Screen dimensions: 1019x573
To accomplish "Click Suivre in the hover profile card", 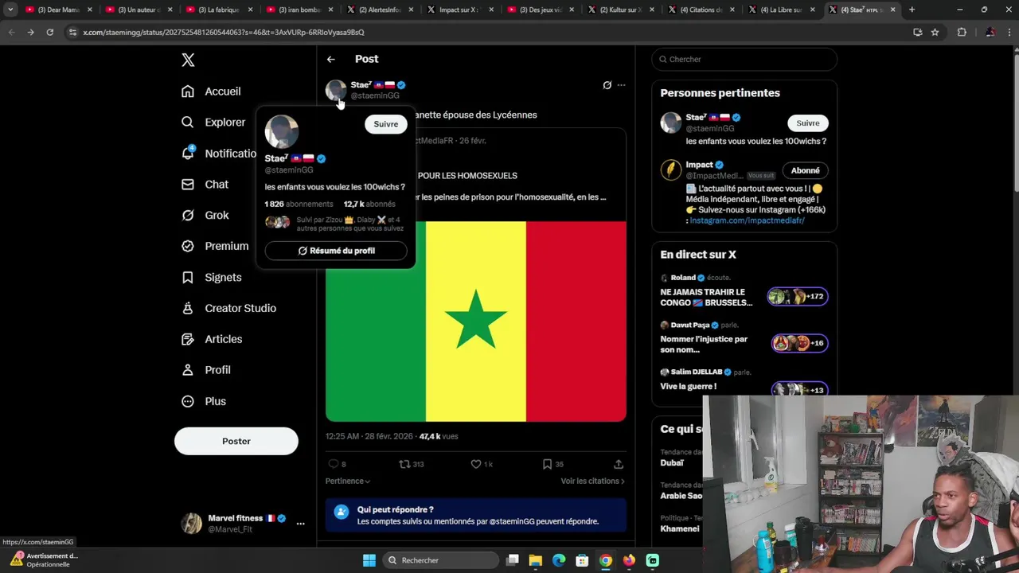I will 386,124.
